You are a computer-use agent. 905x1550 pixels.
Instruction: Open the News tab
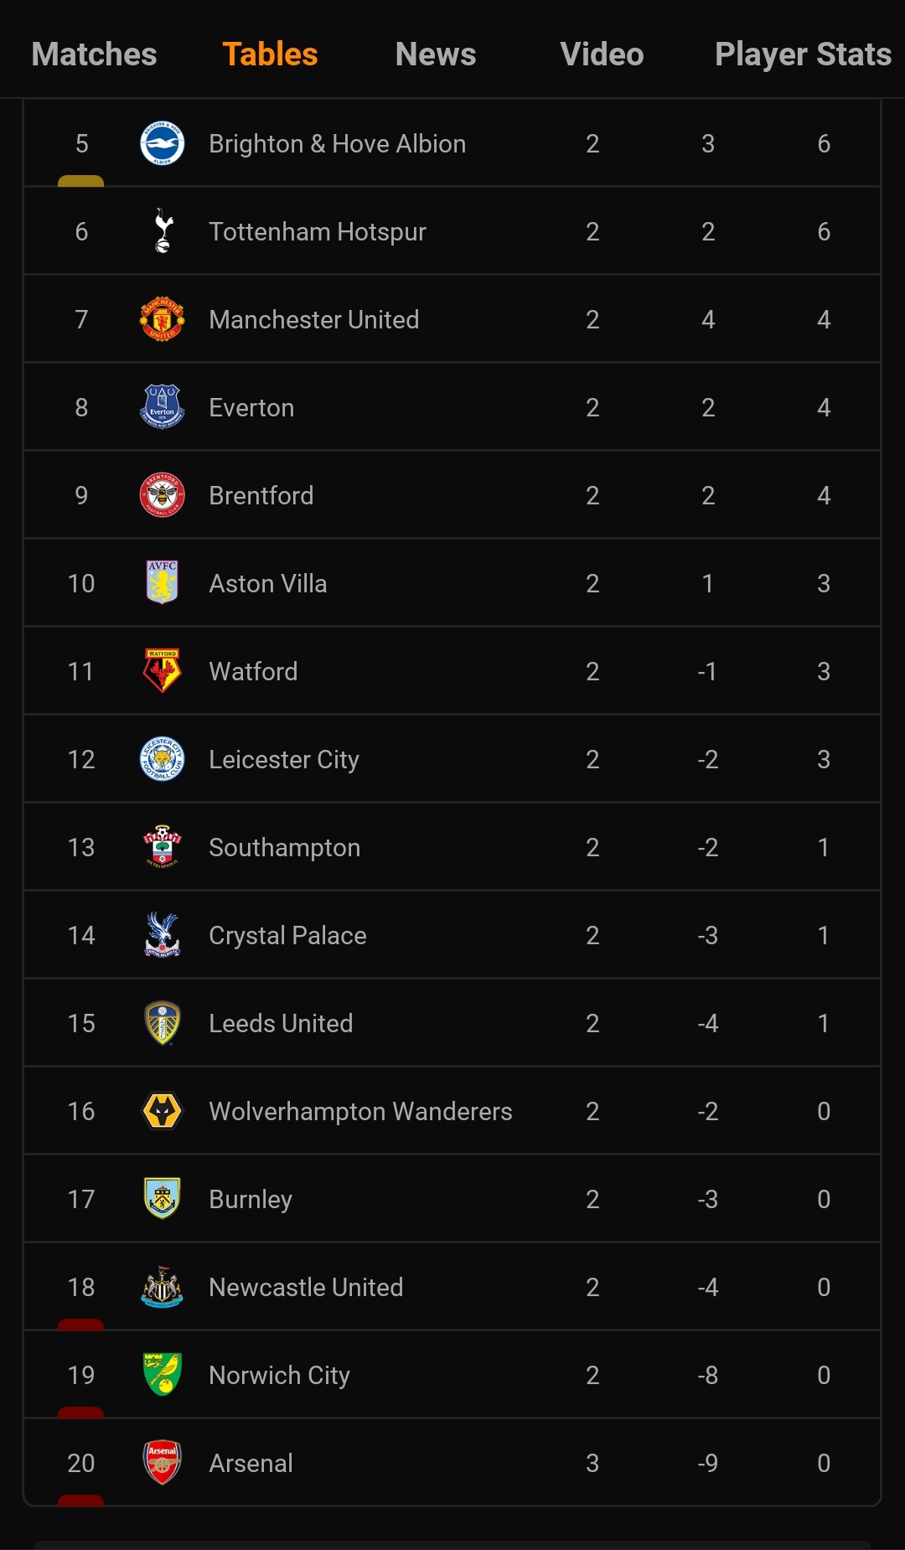[x=436, y=54]
